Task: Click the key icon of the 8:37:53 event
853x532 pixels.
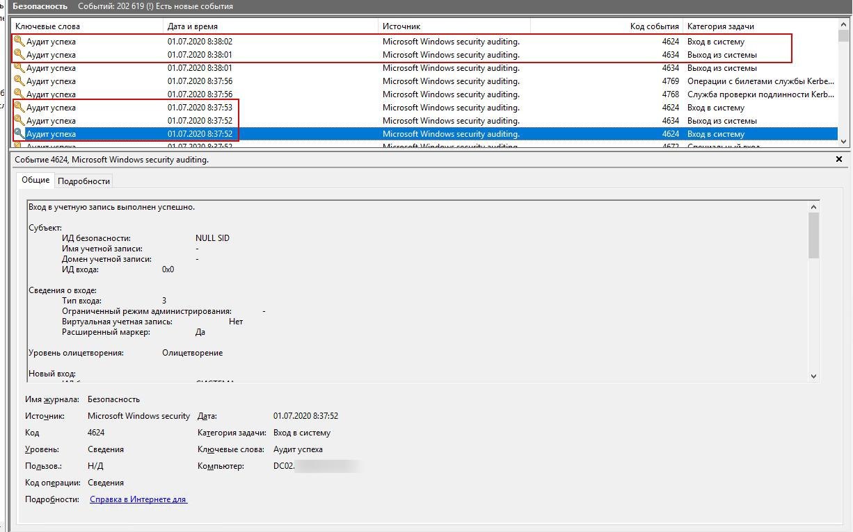Action: [x=19, y=108]
